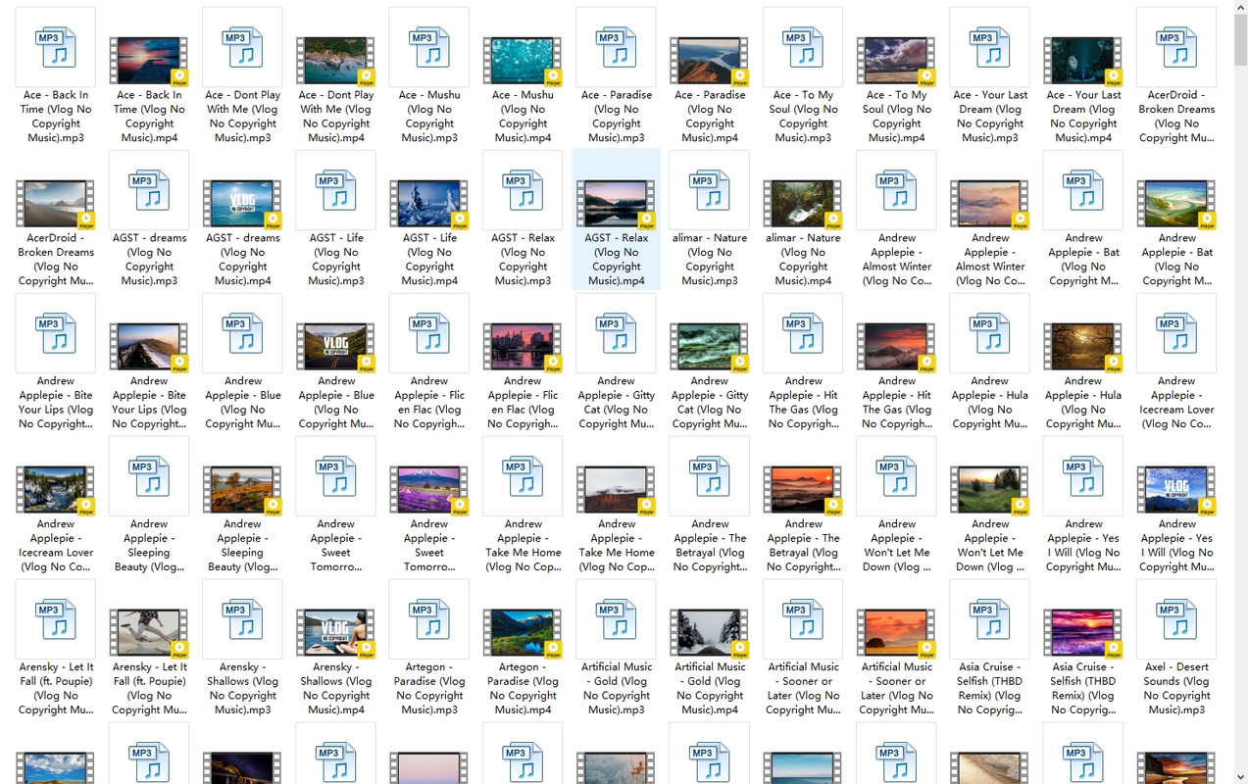Select the Andrew Applepie - Almost Winter MP3 icon
Screen dimensions: 1248x784
pos(897,190)
